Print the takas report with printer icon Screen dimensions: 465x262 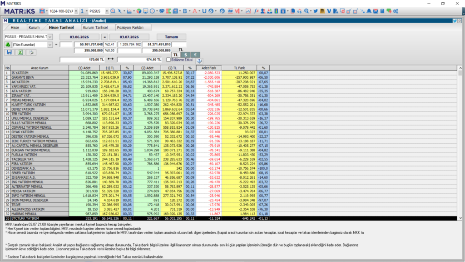point(31,52)
